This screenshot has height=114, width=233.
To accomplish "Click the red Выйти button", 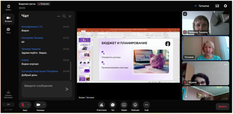I will click(223, 107).
